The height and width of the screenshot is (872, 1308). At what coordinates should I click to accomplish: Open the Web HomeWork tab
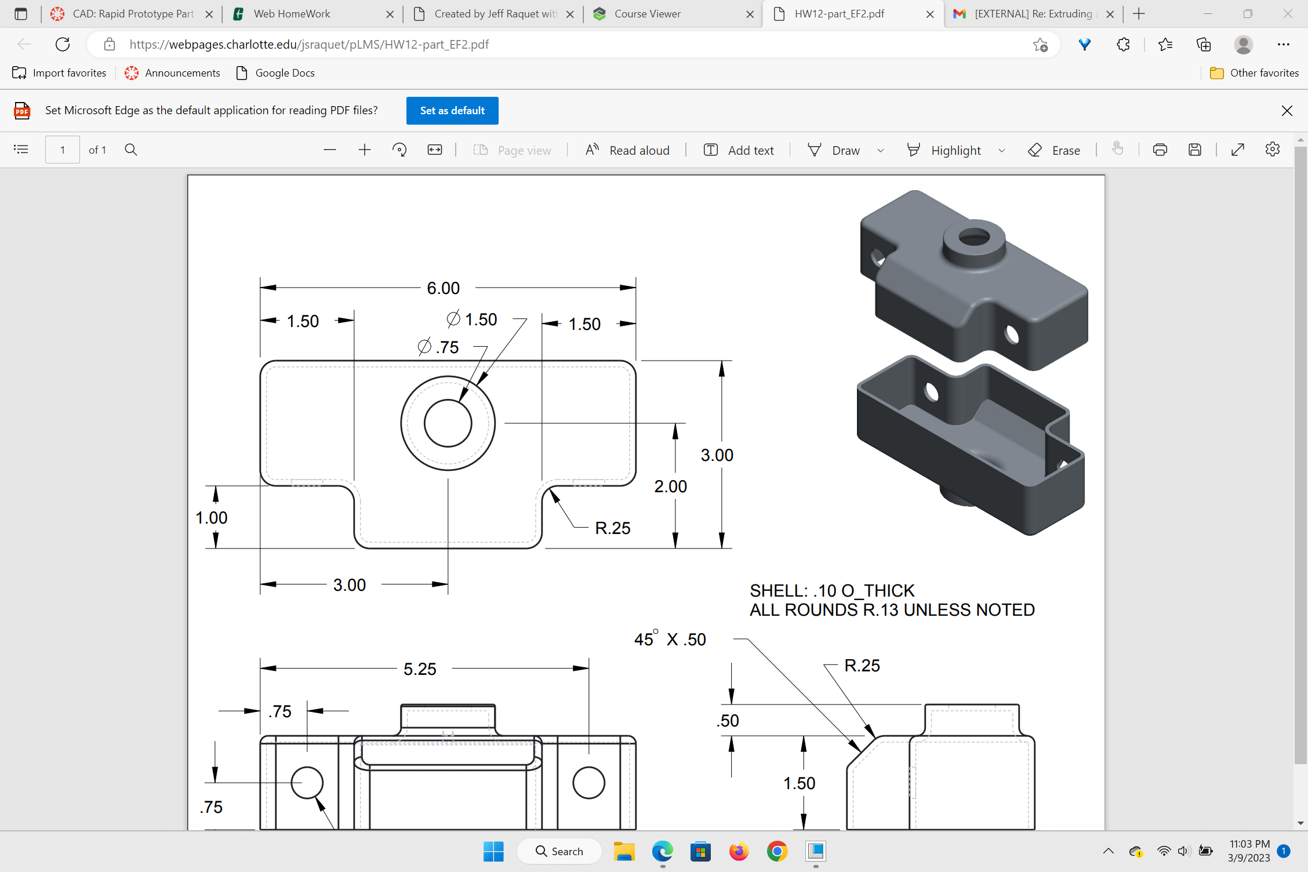point(292,14)
